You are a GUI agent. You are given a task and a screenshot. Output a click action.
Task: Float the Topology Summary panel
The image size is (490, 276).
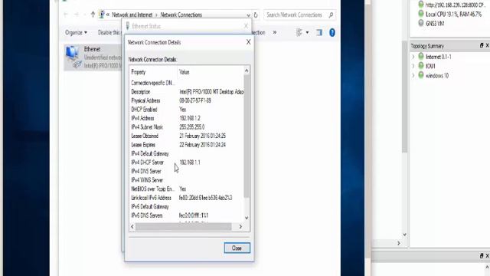pos(482,46)
